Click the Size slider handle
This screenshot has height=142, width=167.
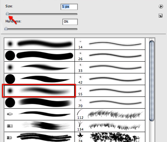coord(7,14)
